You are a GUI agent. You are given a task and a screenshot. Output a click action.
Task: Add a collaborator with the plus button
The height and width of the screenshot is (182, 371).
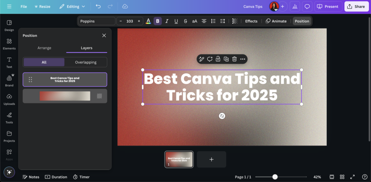click(x=283, y=6)
